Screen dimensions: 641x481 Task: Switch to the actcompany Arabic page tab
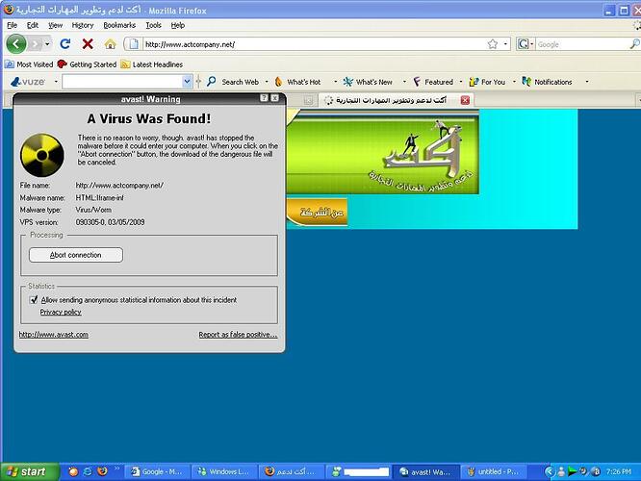pyautogui.click(x=395, y=99)
